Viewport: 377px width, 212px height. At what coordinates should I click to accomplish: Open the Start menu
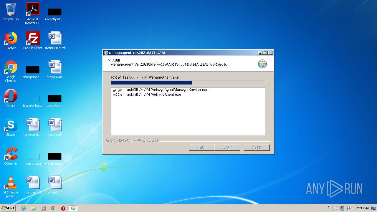(8, 208)
